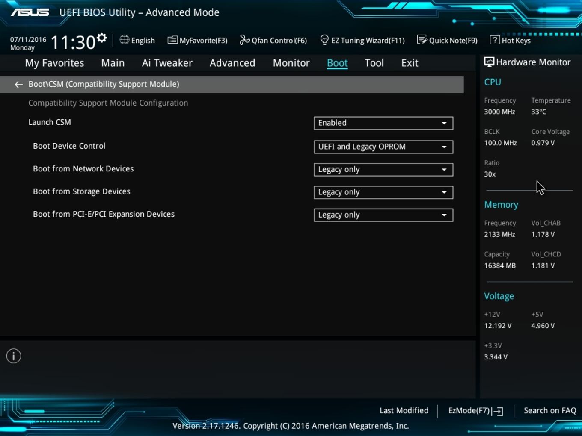Click the English language button

click(x=137, y=40)
